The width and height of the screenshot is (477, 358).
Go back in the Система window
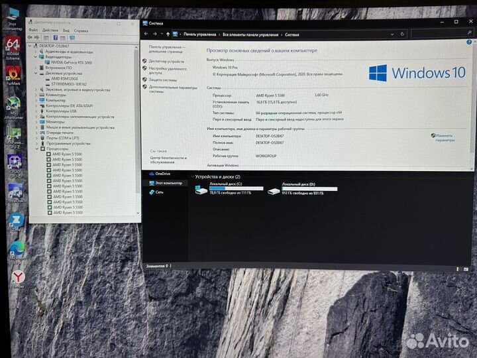(146, 34)
